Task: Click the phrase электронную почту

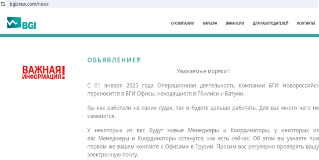Action: 113,155
